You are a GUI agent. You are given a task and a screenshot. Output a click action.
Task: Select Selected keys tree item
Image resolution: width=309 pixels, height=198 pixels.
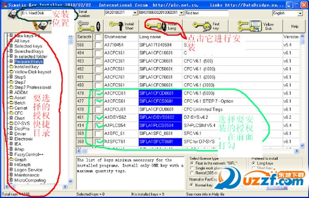click(28, 46)
